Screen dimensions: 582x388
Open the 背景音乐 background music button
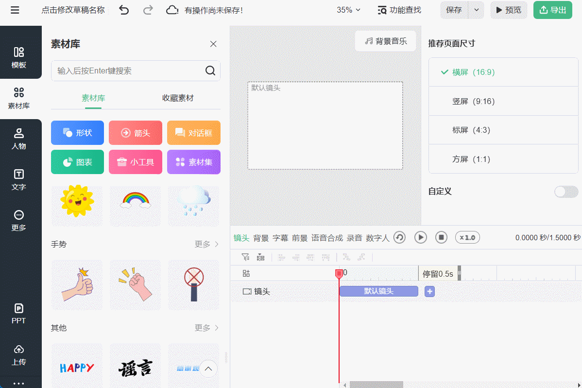point(385,41)
